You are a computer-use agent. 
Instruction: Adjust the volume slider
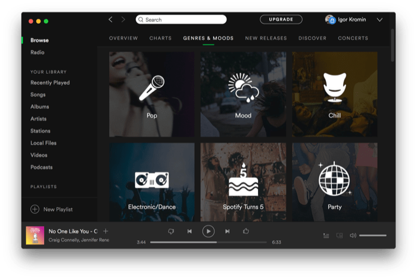point(373,236)
